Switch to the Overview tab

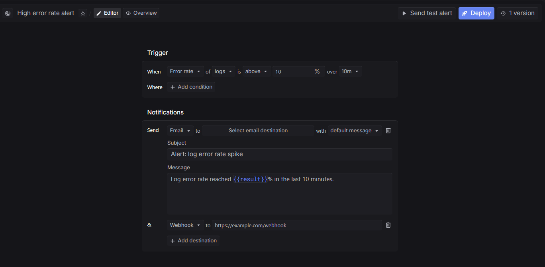[x=141, y=13]
